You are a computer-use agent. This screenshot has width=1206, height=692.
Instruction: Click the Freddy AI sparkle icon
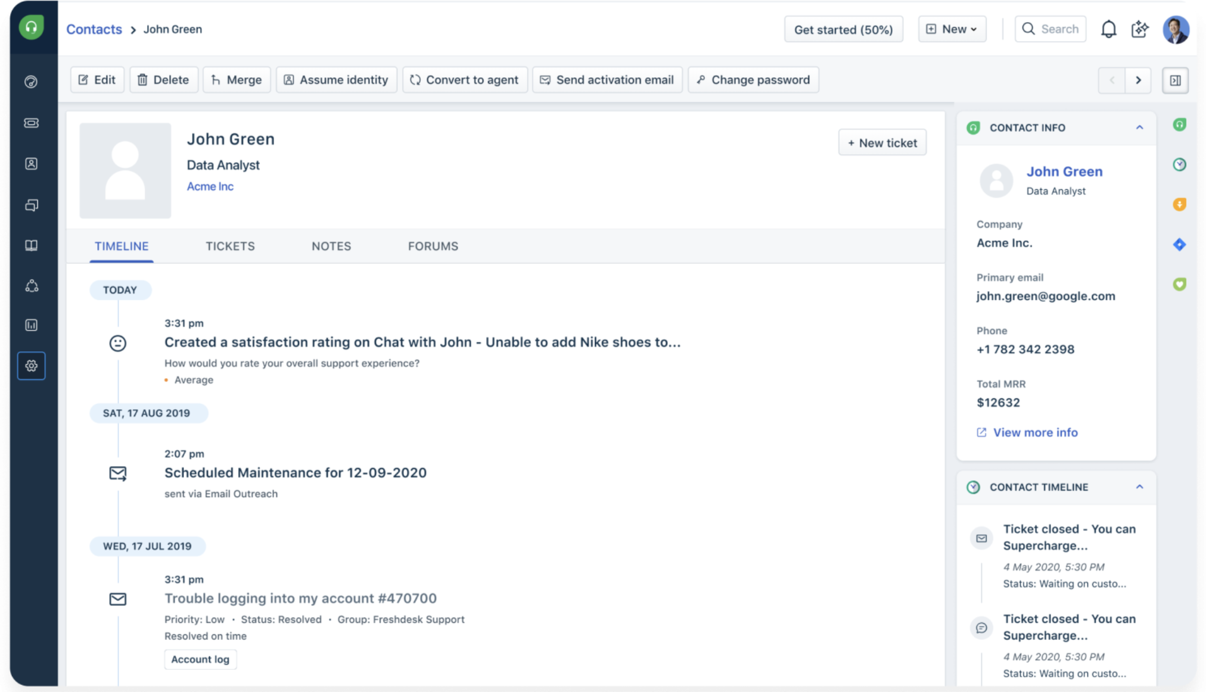click(x=1139, y=29)
